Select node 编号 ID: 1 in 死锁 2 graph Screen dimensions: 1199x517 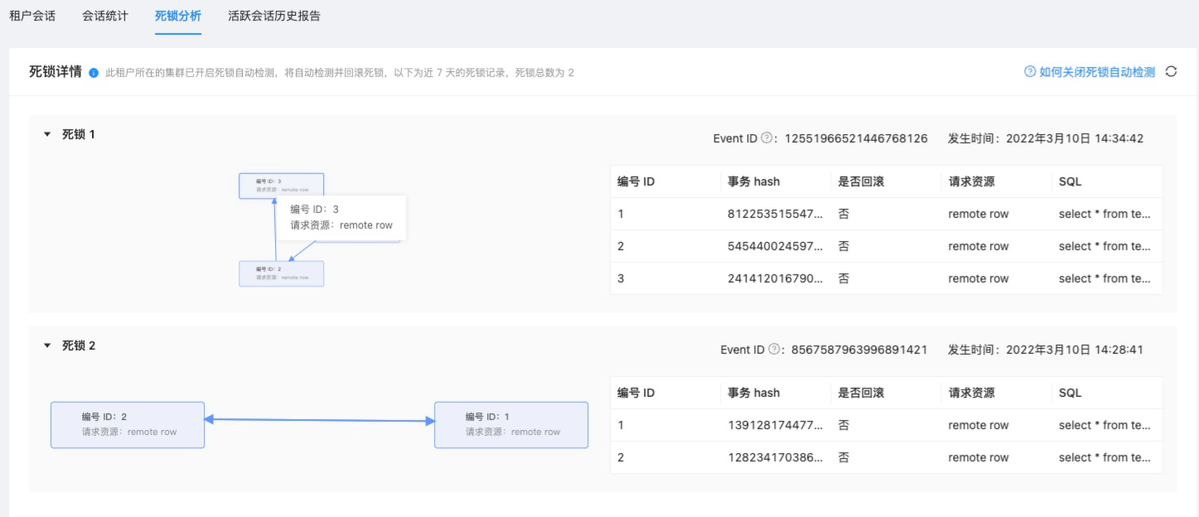(511, 425)
